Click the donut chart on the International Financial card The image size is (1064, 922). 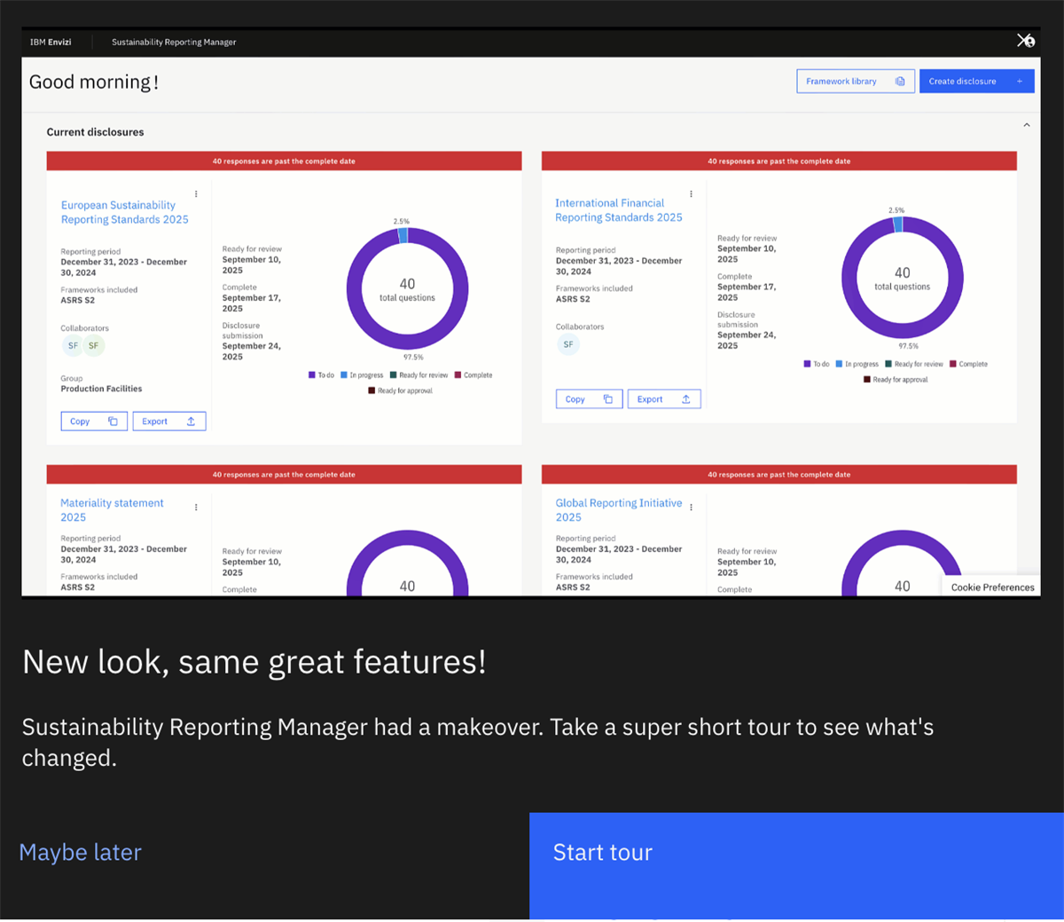point(902,278)
